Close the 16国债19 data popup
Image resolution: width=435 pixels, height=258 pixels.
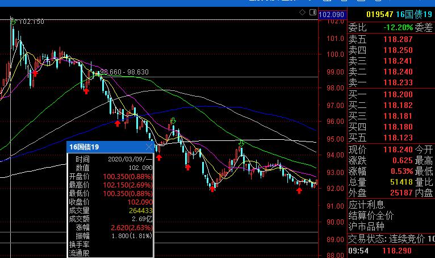149,147
